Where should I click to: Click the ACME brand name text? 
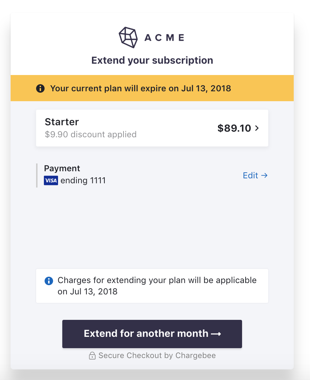164,38
